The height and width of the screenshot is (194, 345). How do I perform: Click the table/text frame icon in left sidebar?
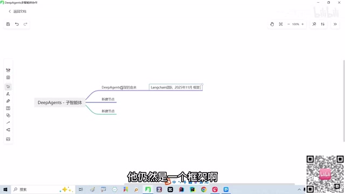point(8,108)
